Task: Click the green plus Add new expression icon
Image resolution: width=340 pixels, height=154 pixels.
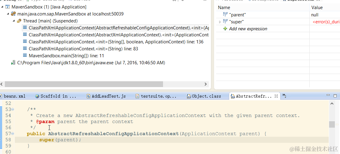Action: 225,28
